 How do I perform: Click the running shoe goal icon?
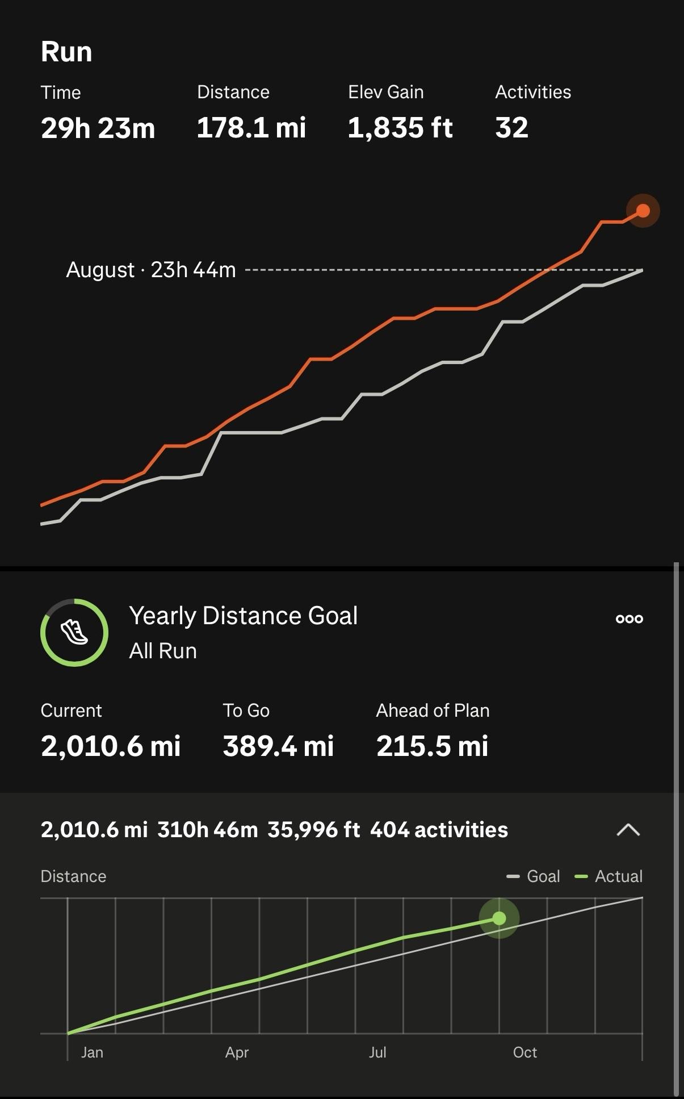74,632
